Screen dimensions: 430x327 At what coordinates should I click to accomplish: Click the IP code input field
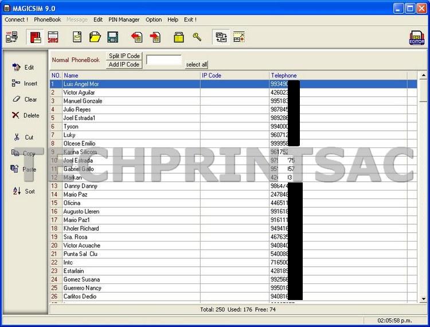pyautogui.click(x=164, y=60)
